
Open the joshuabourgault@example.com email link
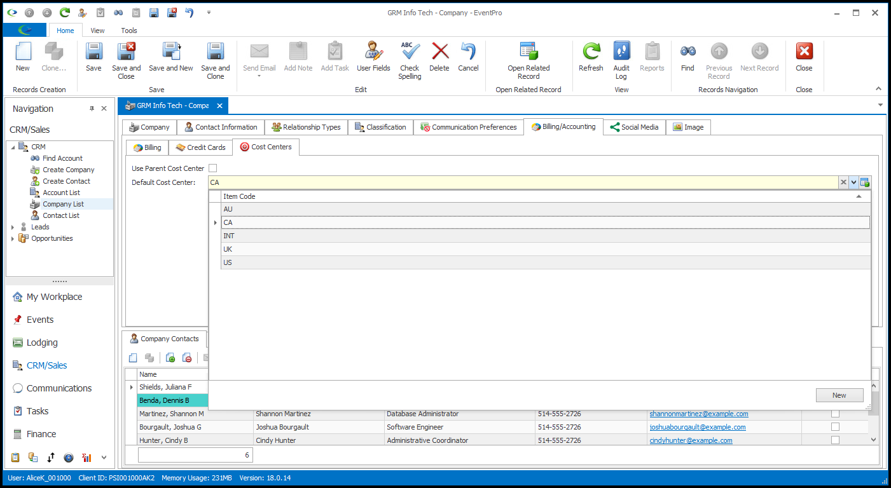(697, 427)
